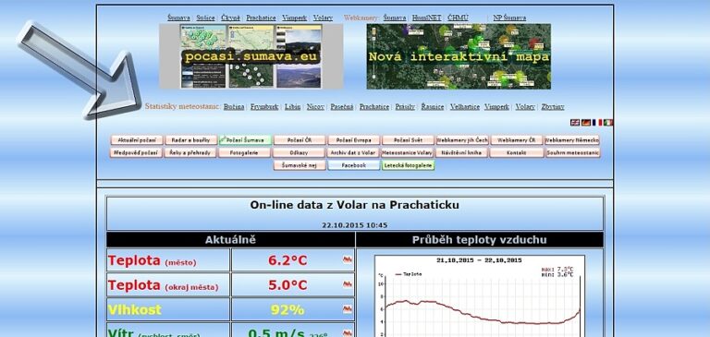Follow the Čkyně link
Image resolution: width=710 pixels, height=337 pixels.
[x=231, y=18]
